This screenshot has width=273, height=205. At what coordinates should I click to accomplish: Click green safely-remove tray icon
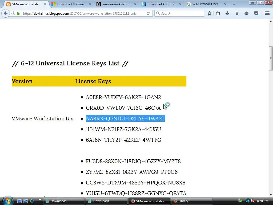[x=240, y=201]
